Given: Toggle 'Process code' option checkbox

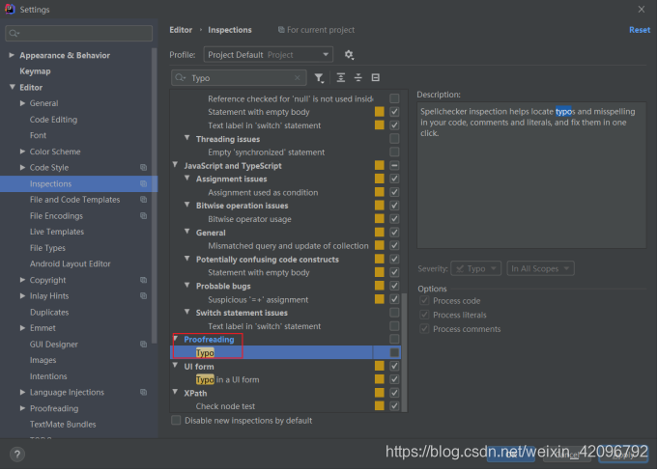Looking at the screenshot, I should [424, 300].
